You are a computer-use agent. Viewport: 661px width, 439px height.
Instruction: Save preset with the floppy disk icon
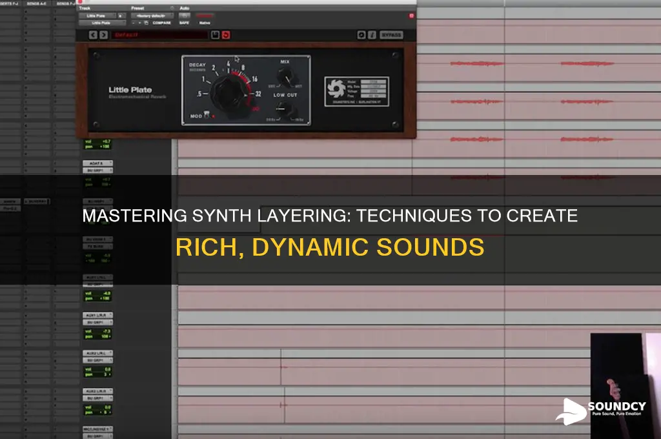(x=216, y=35)
